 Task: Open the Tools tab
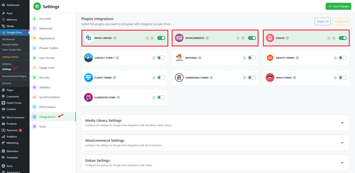coord(53,126)
